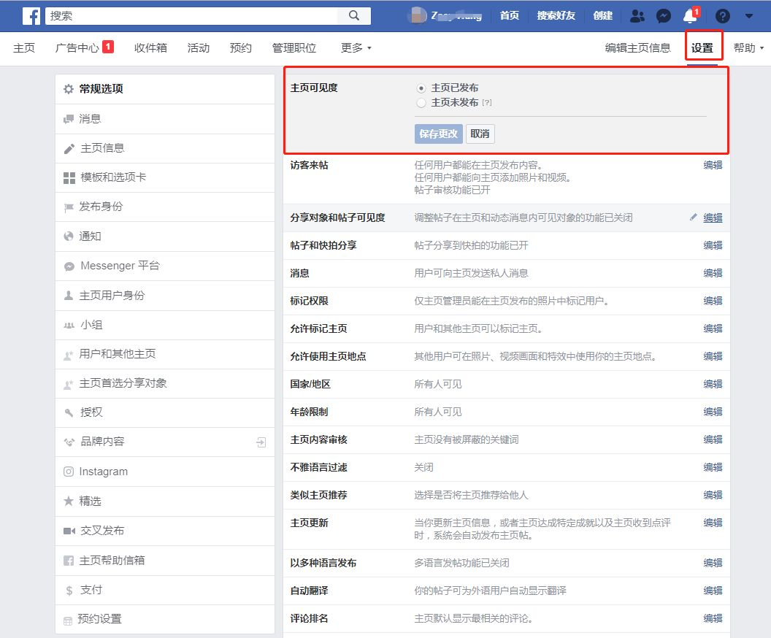This screenshot has height=638, width=771.
Task: Click the [?] help hint
Action: [487, 103]
